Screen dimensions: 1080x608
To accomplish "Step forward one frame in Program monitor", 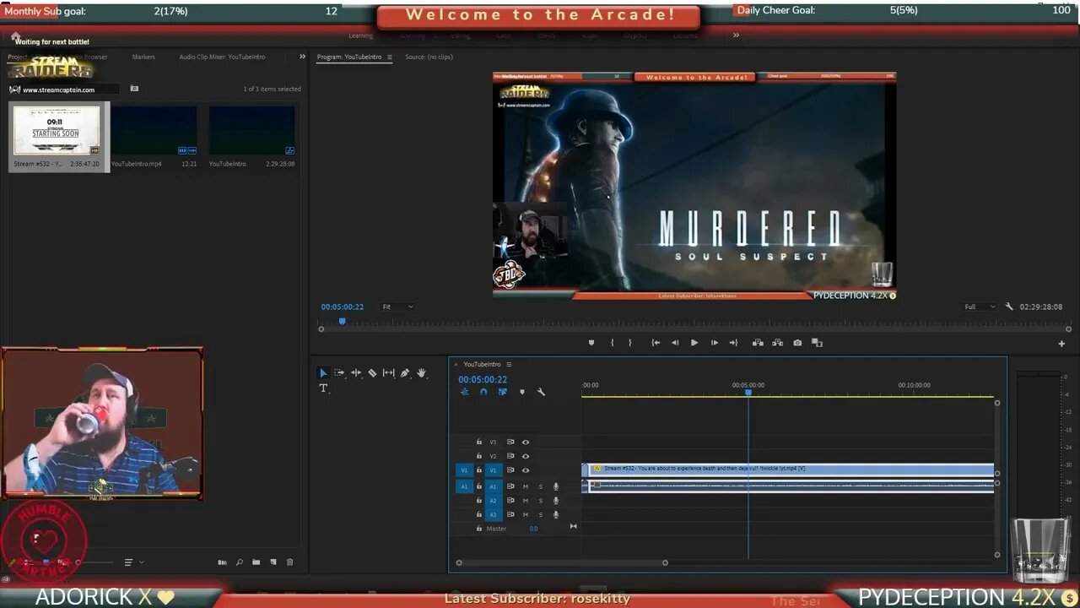I will (714, 343).
